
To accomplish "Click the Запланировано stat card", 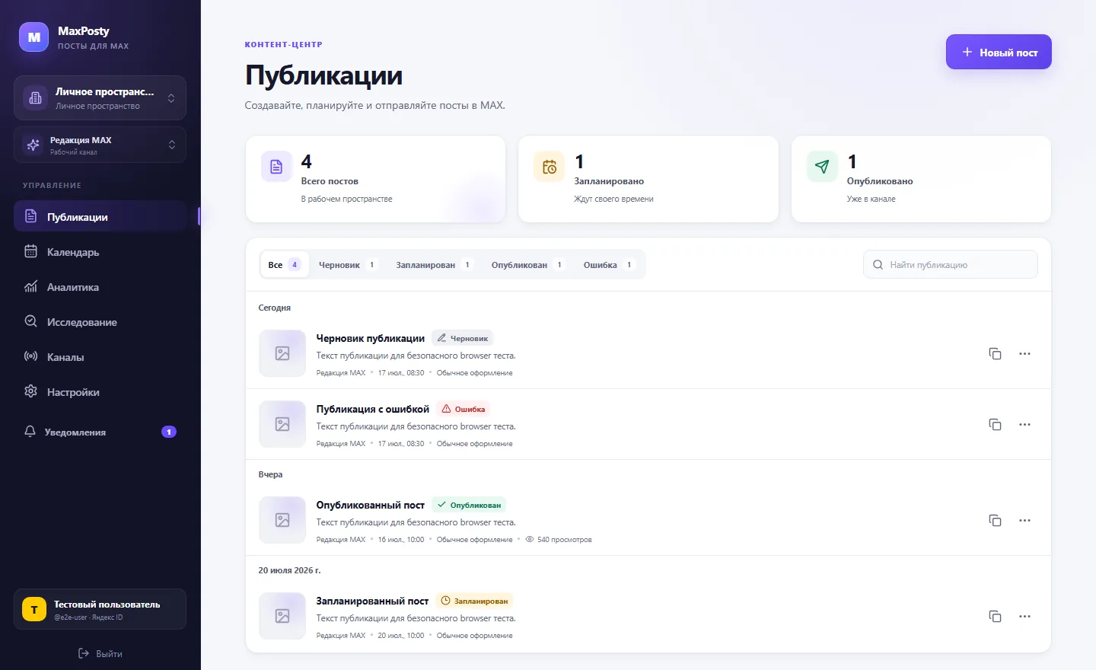I will click(x=648, y=179).
